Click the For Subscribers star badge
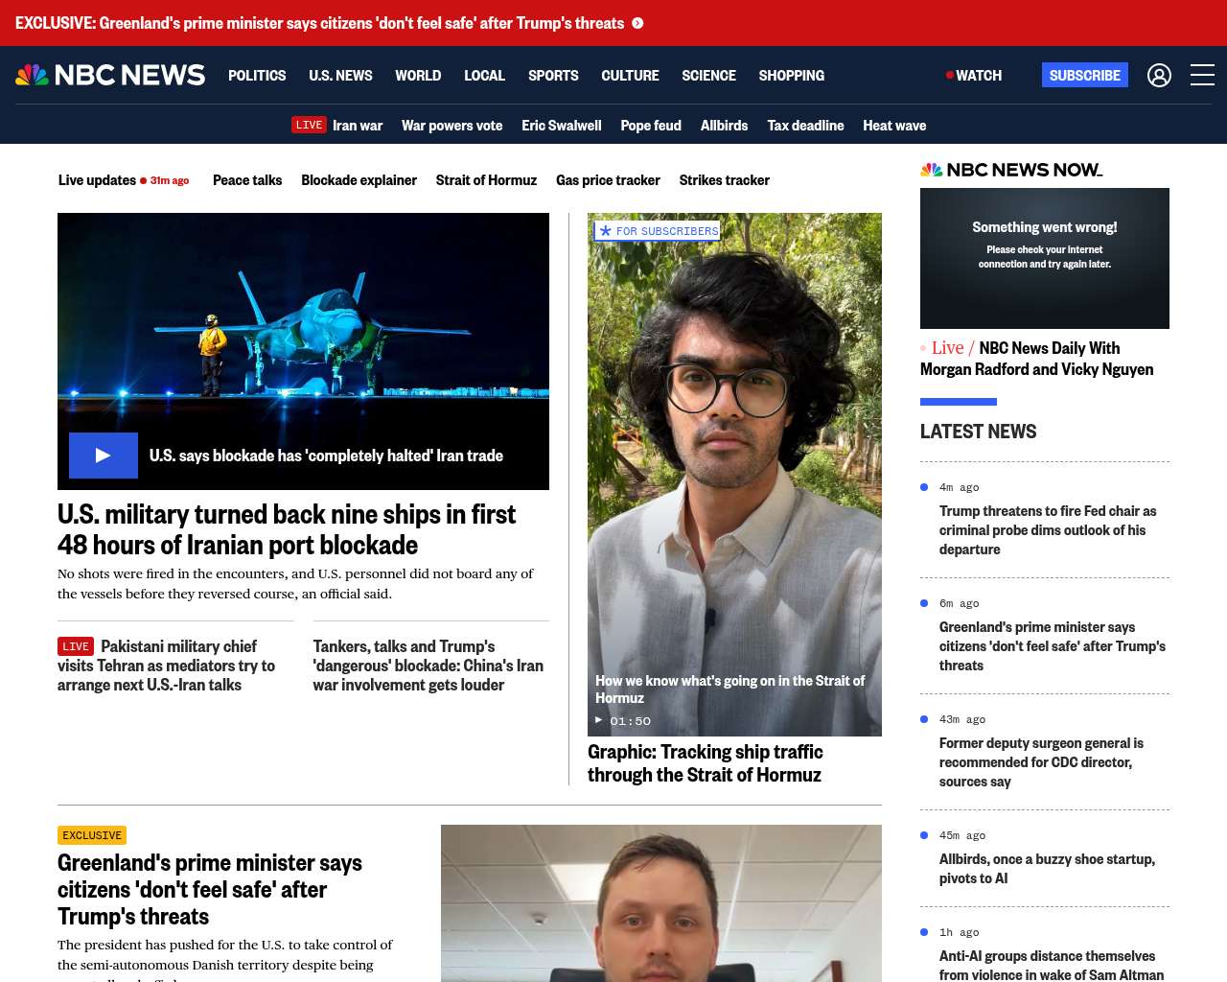 (x=658, y=231)
